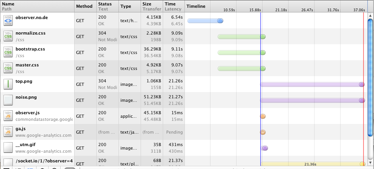Click the image preview icon for top.png

[8, 84]
